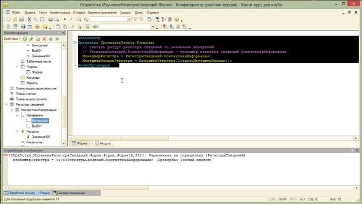Click the procedure list field on second toolbar
362x204 pixels.
(x=124, y=27)
